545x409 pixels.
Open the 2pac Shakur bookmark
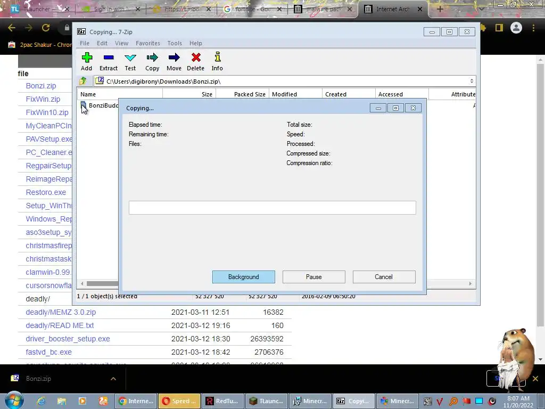pos(40,45)
